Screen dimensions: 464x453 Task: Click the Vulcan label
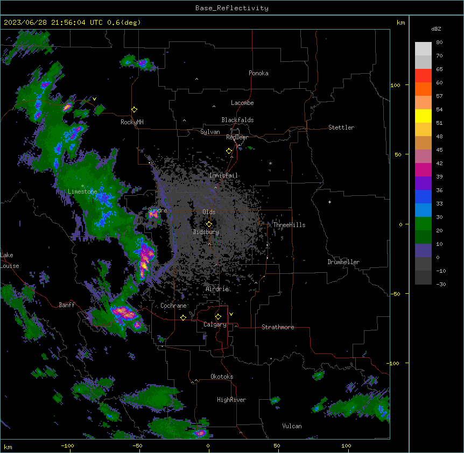pos(292,426)
